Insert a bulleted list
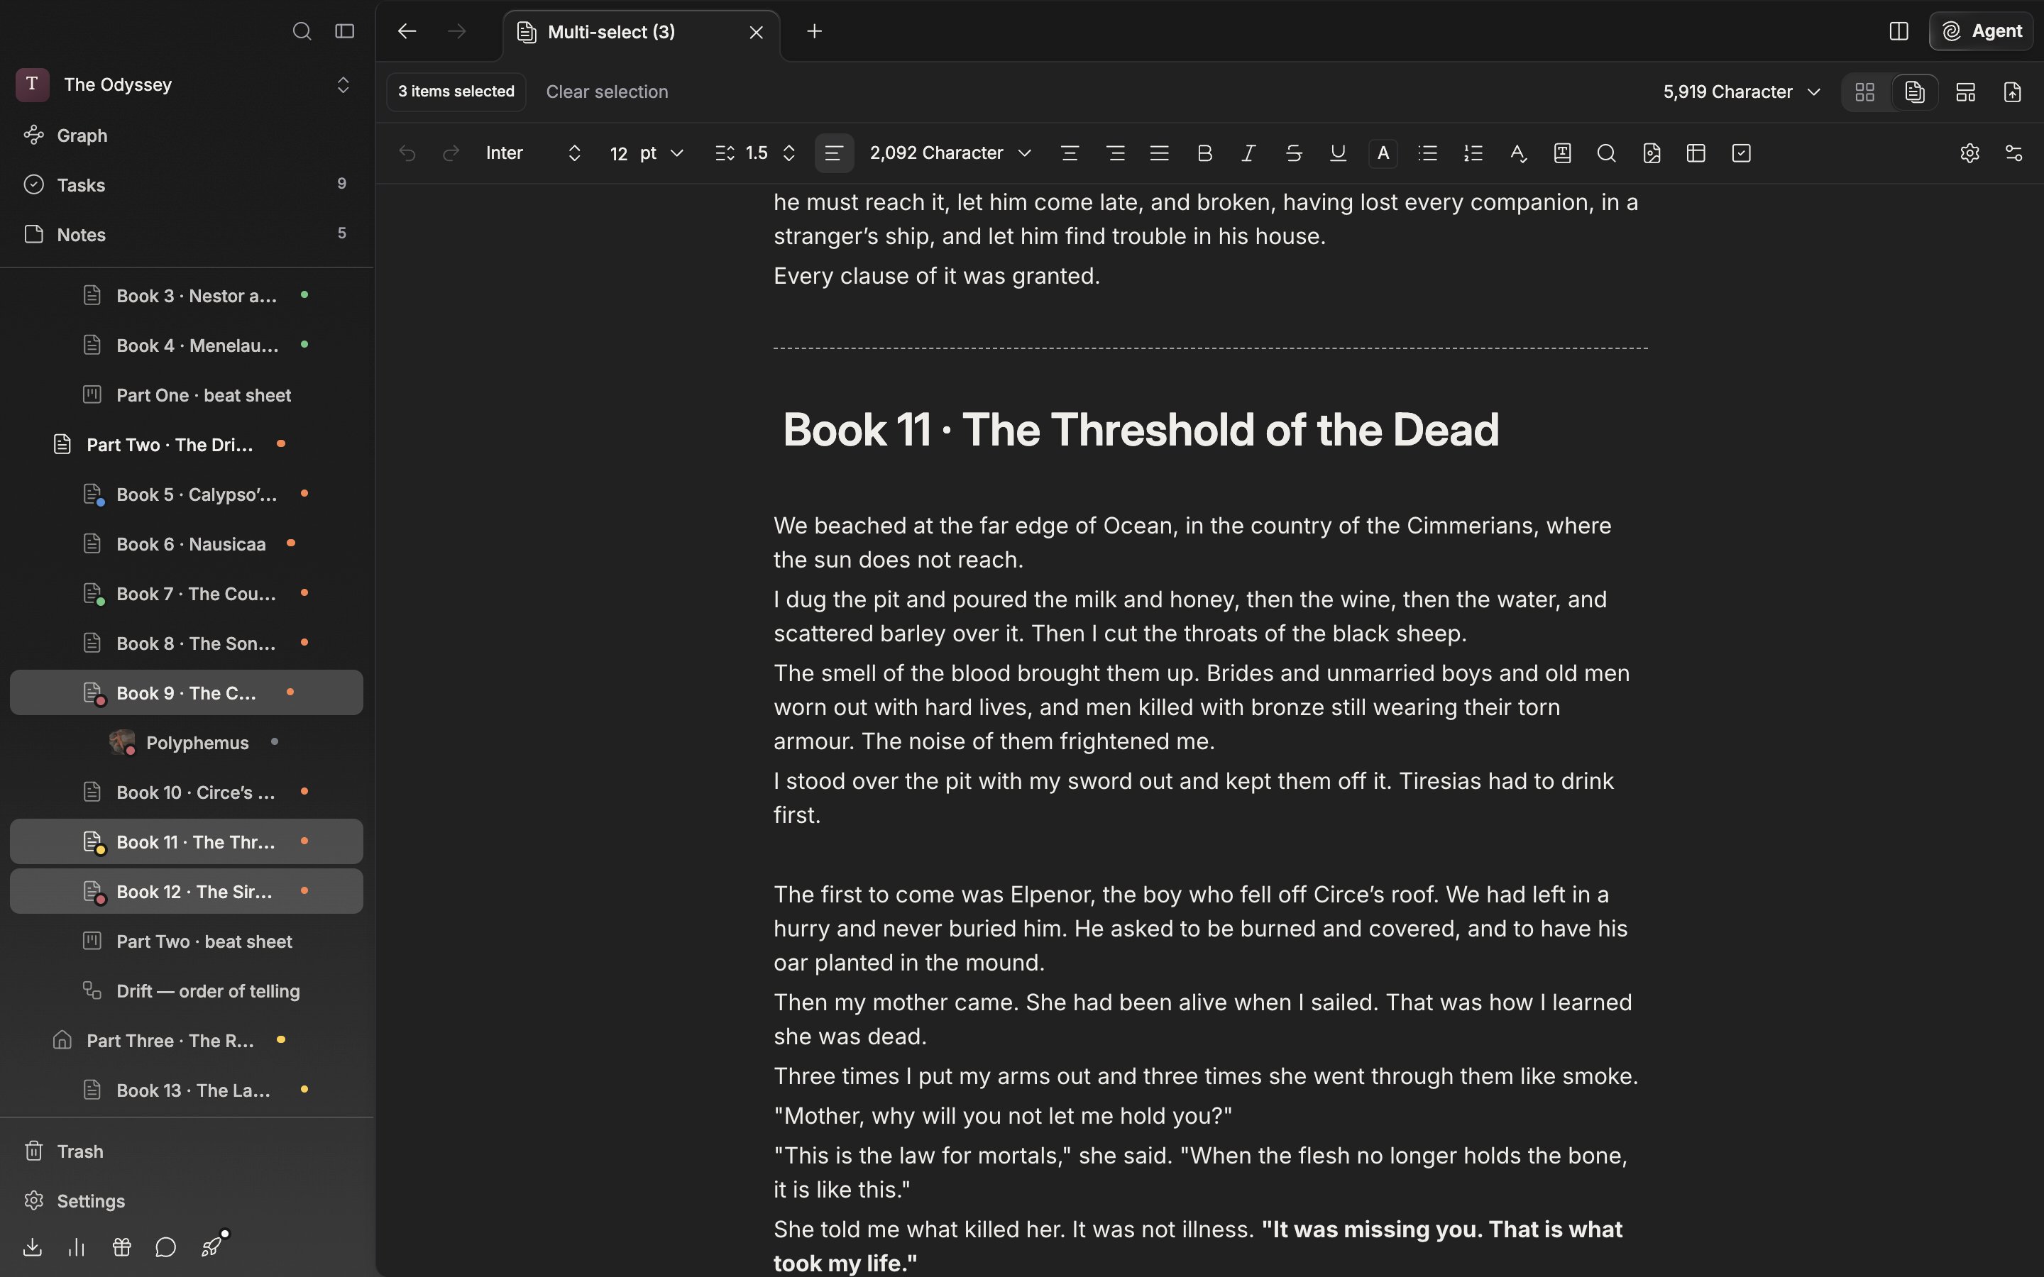 coord(1427,153)
